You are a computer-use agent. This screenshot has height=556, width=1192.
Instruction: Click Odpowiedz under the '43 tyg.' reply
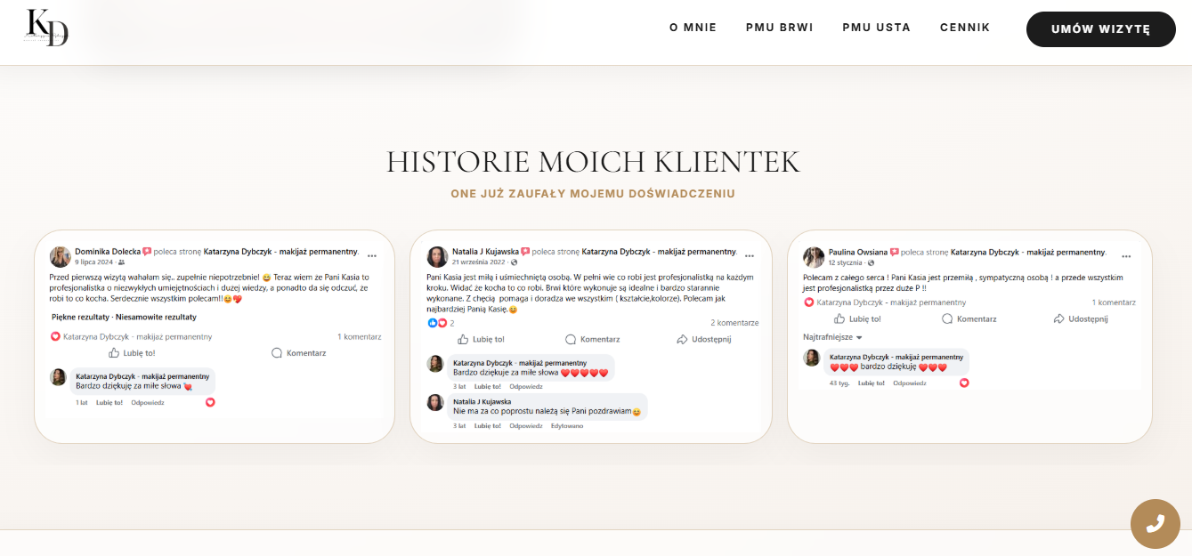pyautogui.click(x=910, y=383)
